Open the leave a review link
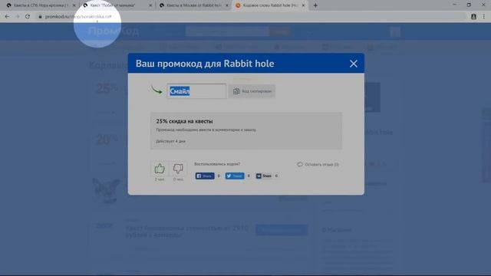The width and height of the screenshot is (491, 276). (318, 164)
